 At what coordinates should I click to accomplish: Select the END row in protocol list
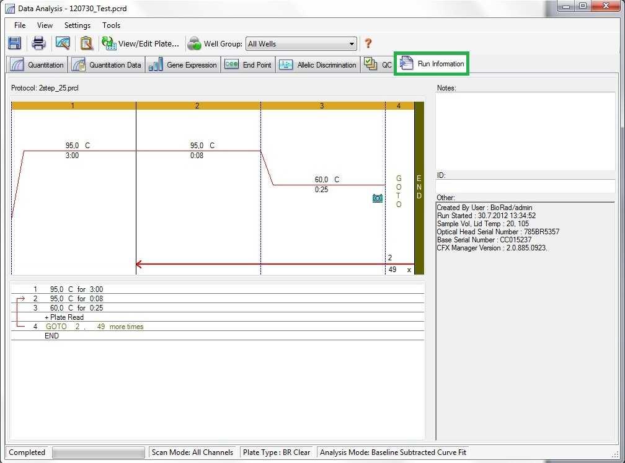(218, 336)
